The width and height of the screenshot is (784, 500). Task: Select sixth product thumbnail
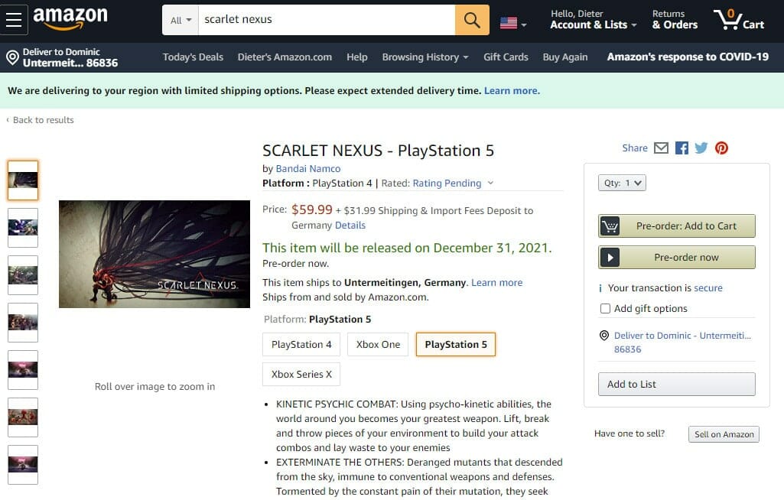tap(23, 417)
